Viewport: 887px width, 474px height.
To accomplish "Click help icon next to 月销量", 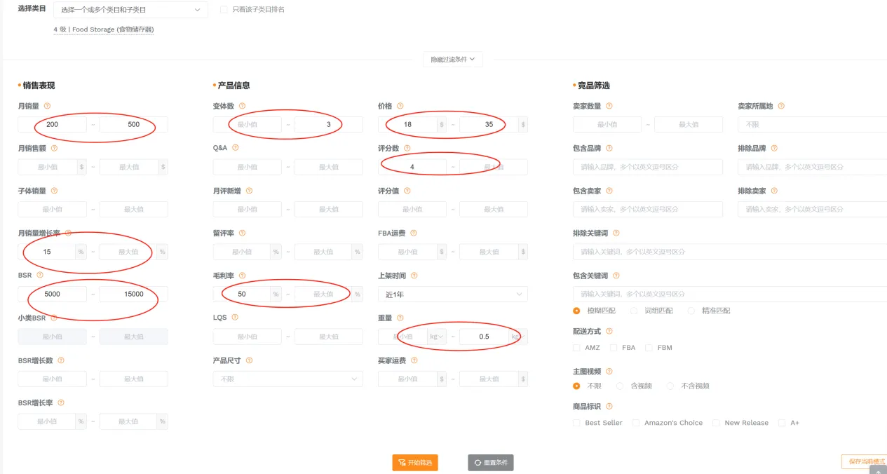I will click(x=47, y=106).
